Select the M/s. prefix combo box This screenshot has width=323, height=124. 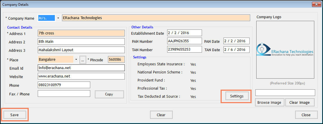tap(49, 18)
